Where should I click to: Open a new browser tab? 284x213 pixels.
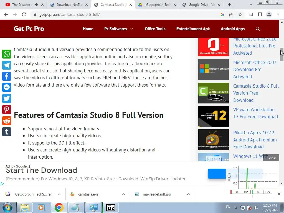pos(229,5)
